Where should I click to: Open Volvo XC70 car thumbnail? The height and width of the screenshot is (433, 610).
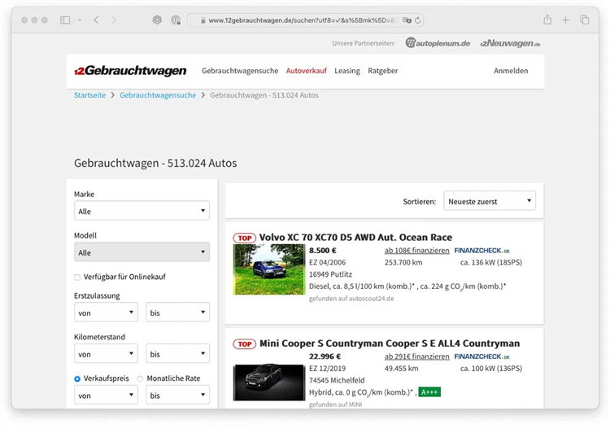coord(269,269)
